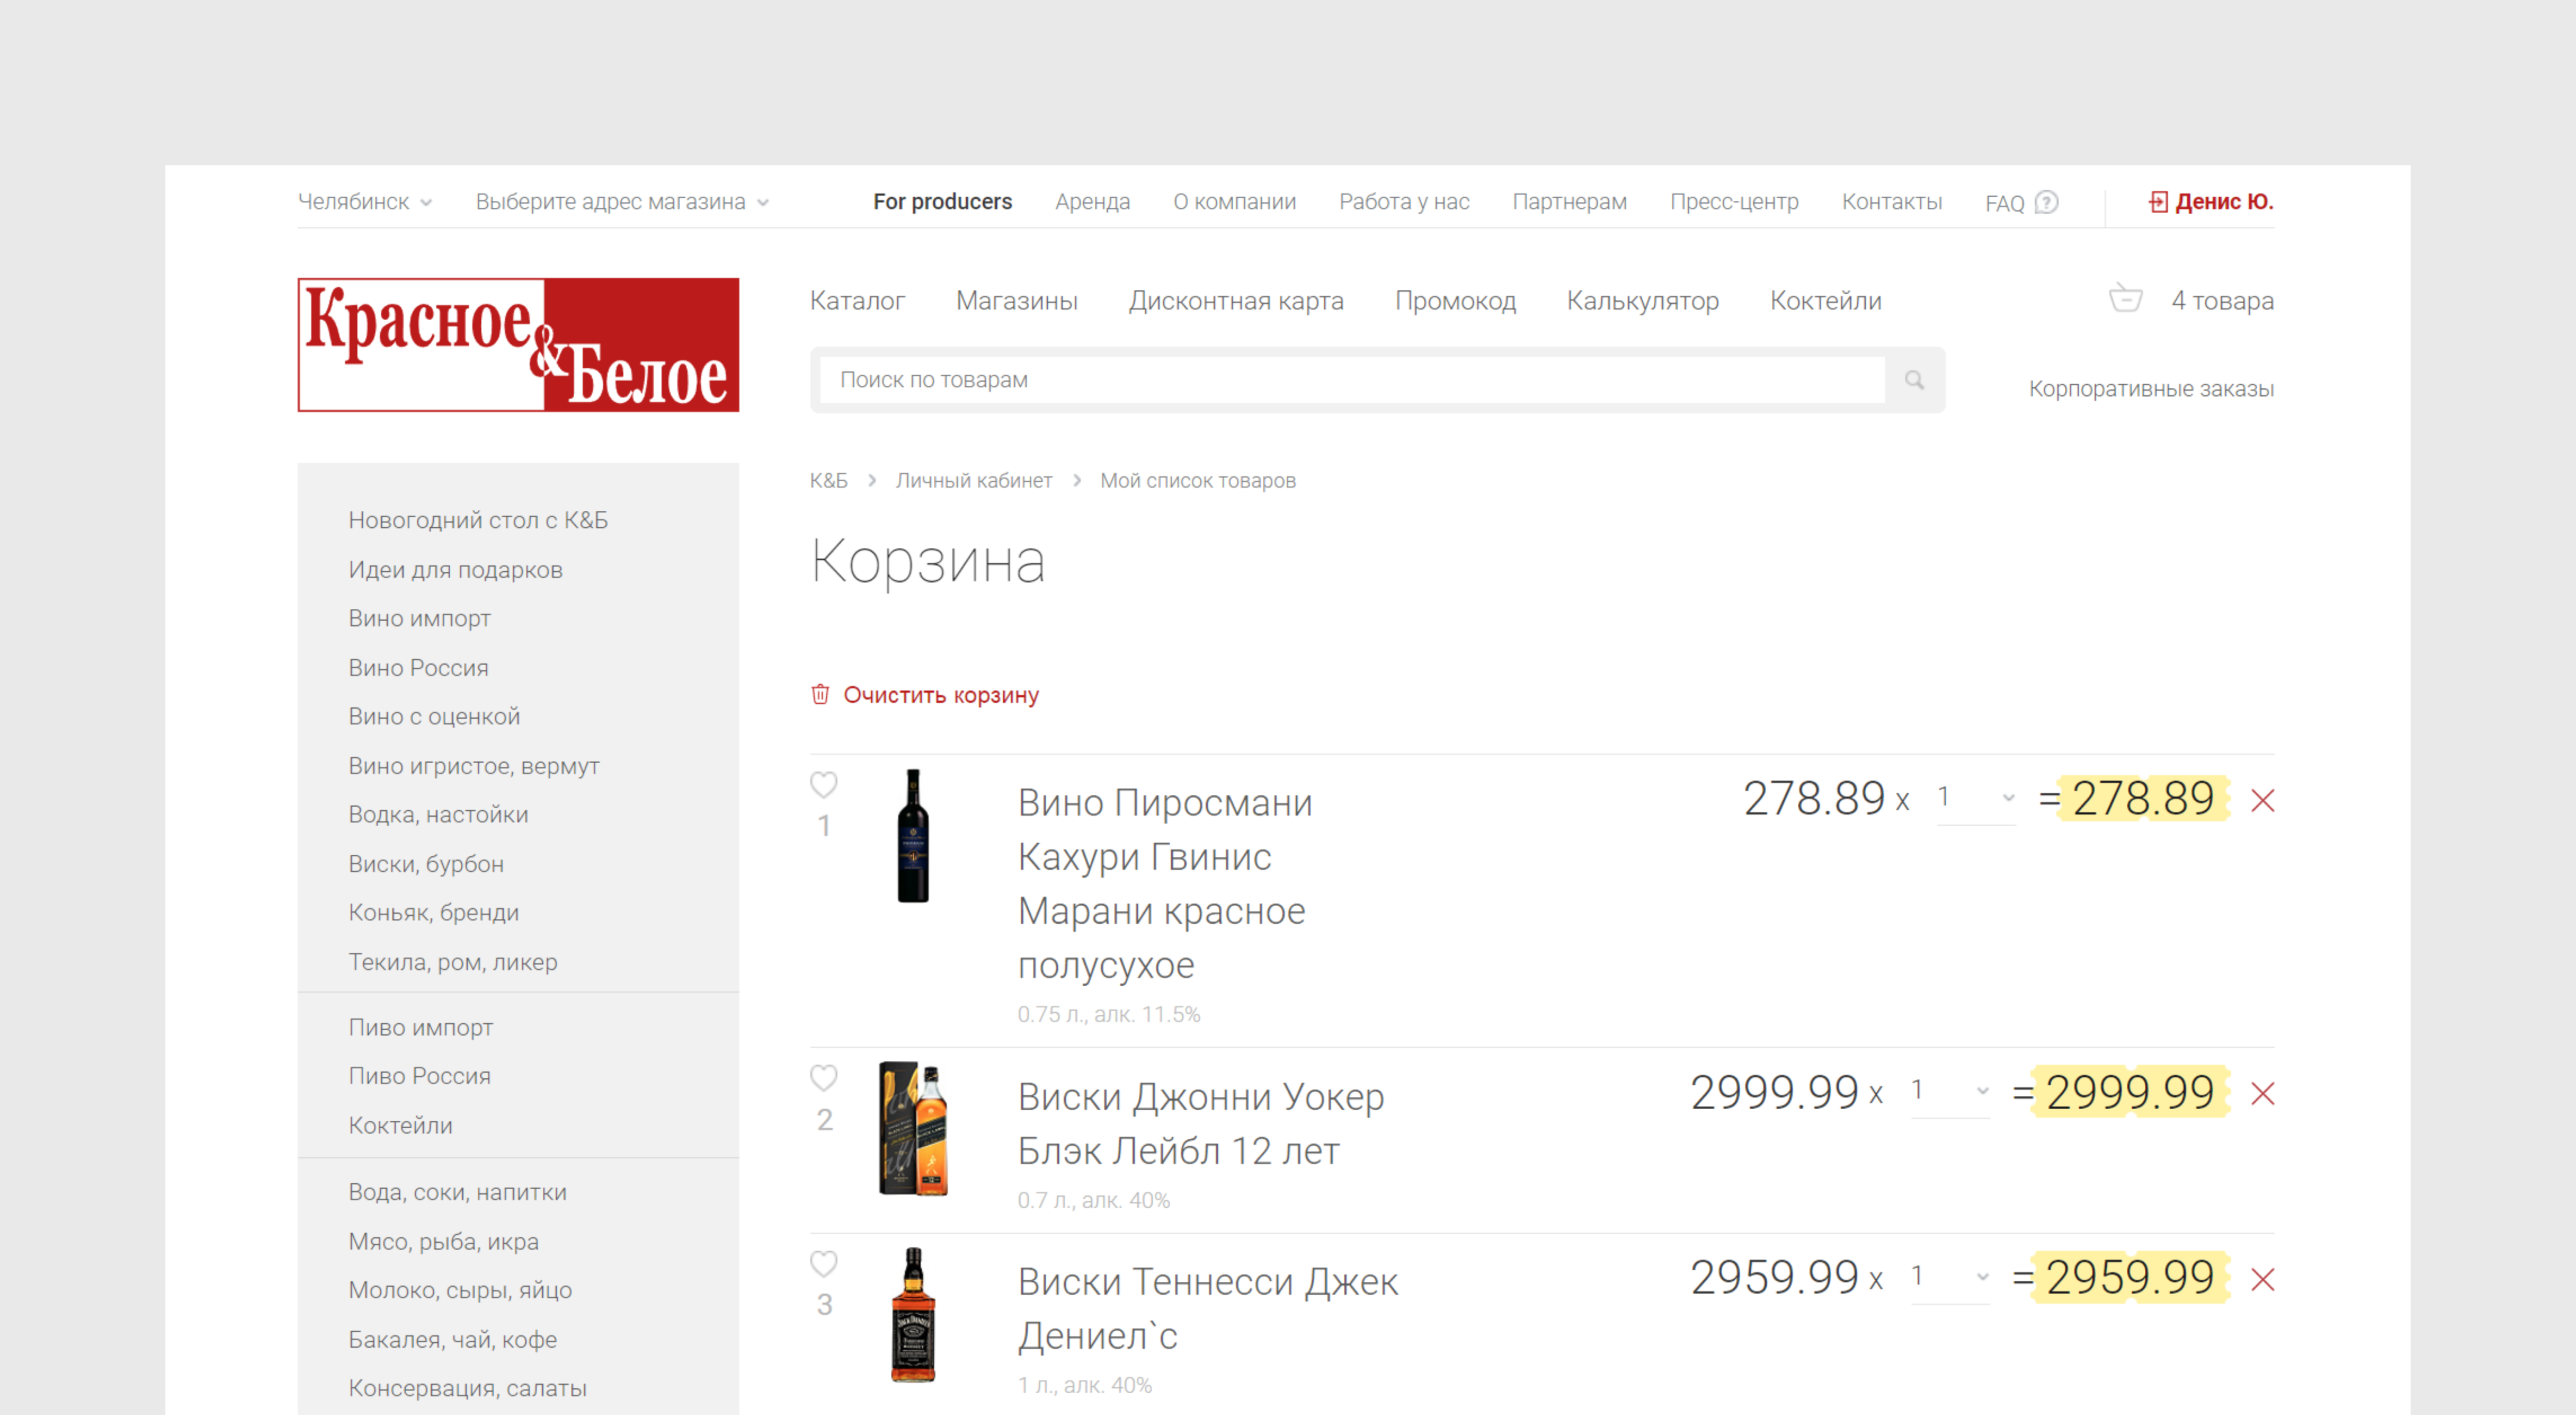Click the К&Б breadcrumb
Screen dimensions: 2576x1415
(828, 481)
